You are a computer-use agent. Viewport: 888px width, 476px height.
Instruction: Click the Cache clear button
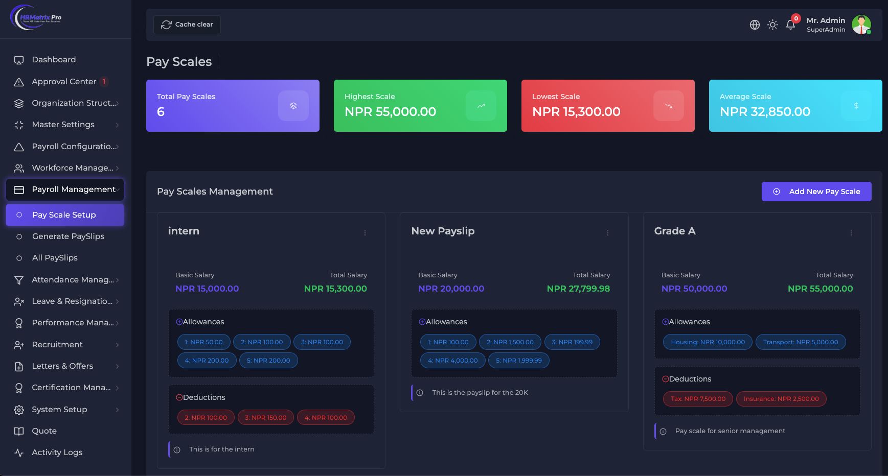pyautogui.click(x=187, y=25)
